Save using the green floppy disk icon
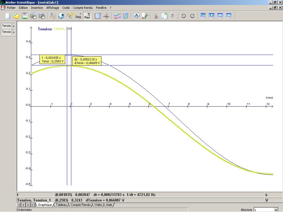 click(x=25, y=16)
